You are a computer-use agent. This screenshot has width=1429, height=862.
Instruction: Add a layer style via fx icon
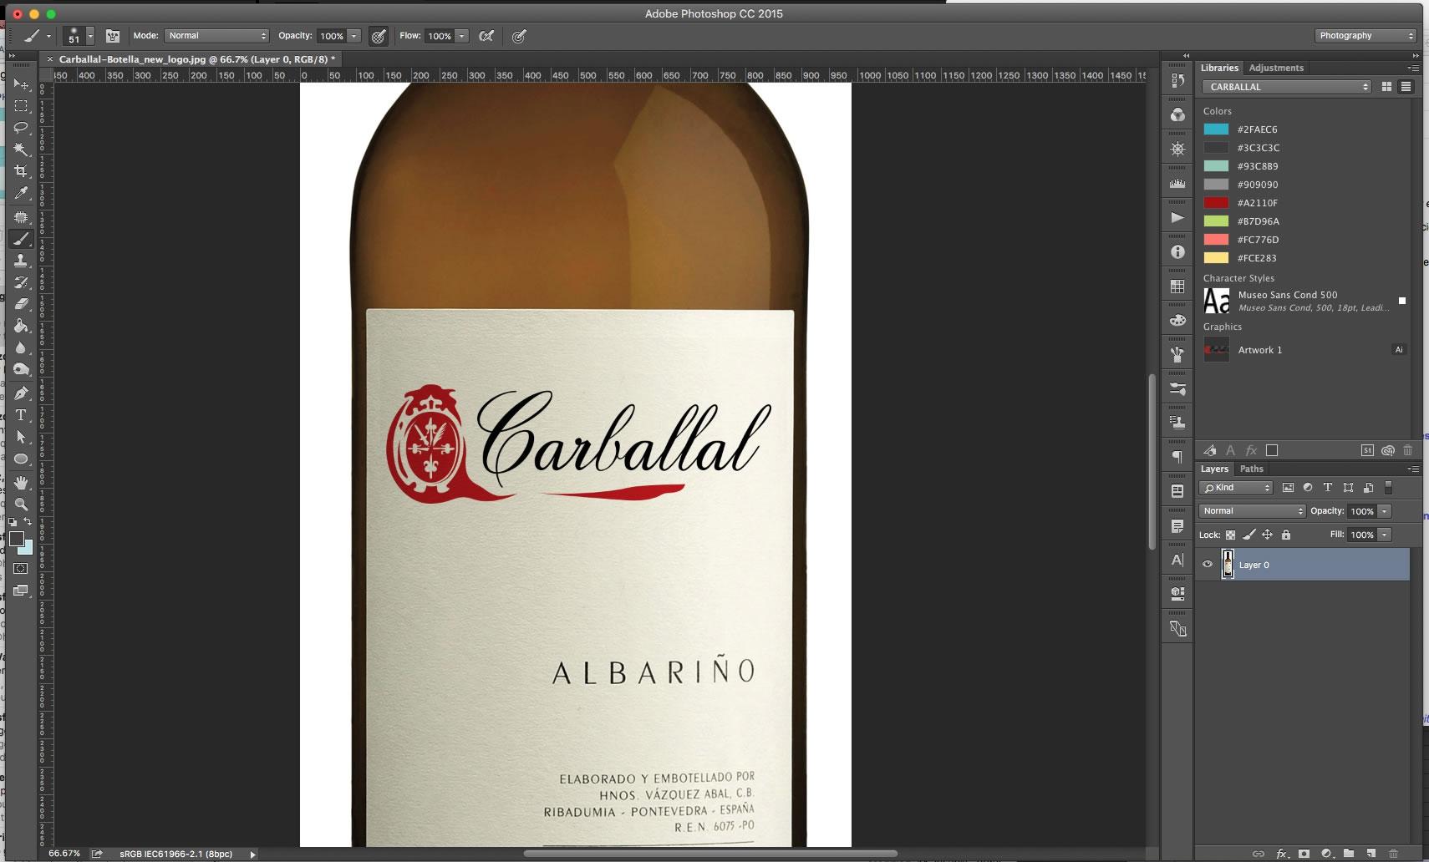click(1281, 853)
